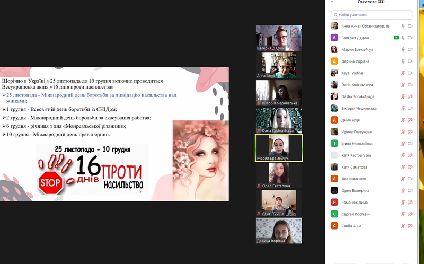Click camera-off icon for Dasha Sorokotyaga

pos(410,96)
